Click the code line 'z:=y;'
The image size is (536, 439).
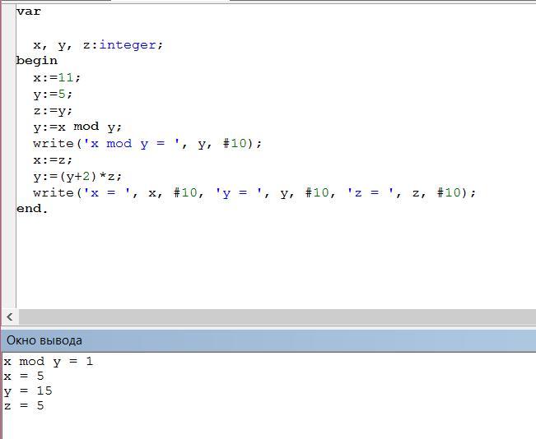click(53, 111)
